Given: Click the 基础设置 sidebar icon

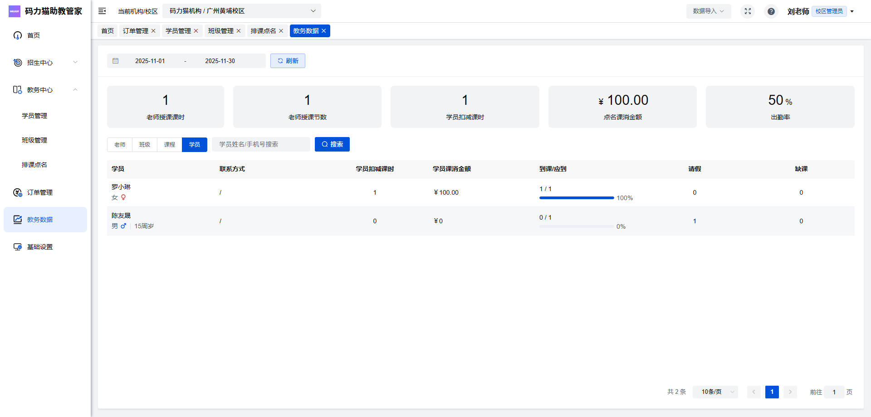Looking at the screenshot, I should (18, 247).
